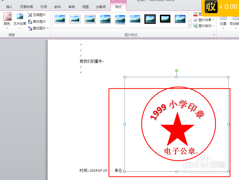Apply the double black frame picture style
This screenshot has width=239, height=180.
click(150, 19)
